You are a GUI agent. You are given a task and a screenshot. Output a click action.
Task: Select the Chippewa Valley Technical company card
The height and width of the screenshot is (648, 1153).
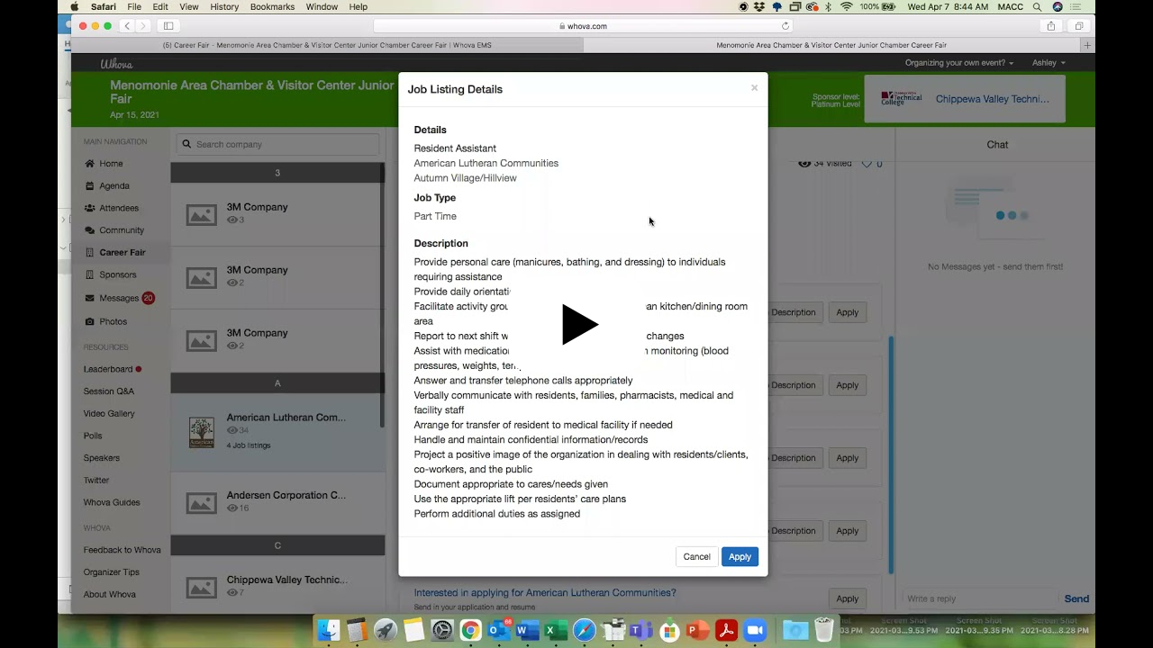click(277, 586)
